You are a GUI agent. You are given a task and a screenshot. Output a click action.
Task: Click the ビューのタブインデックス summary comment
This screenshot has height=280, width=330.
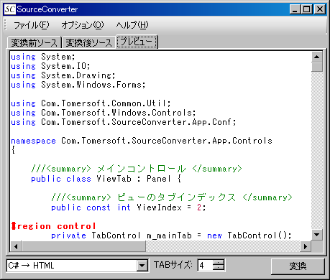[x=172, y=197]
